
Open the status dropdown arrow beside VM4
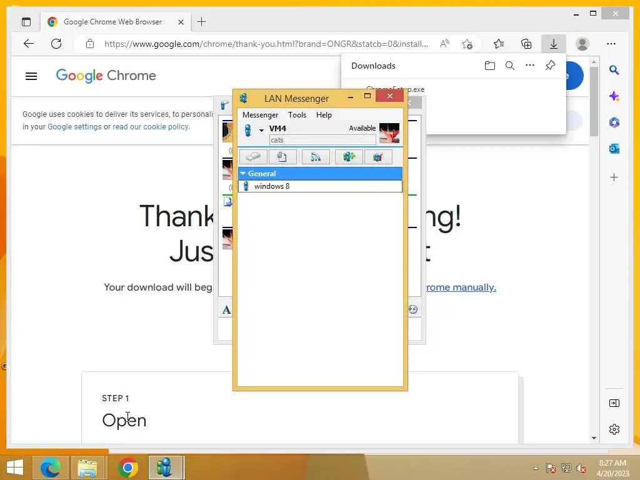click(261, 130)
